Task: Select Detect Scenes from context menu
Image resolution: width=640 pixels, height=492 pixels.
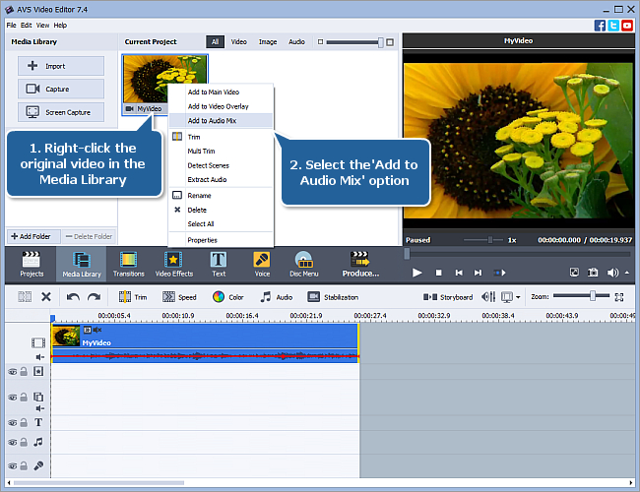Action: tap(221, 165)
